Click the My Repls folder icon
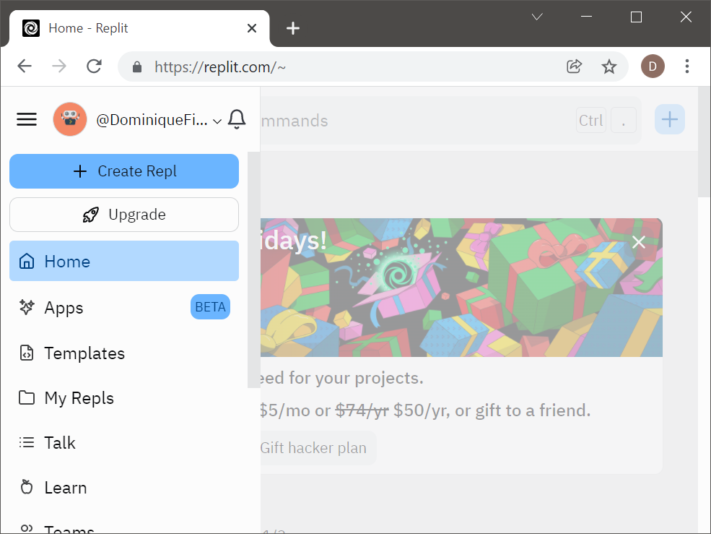 (27, 397)
